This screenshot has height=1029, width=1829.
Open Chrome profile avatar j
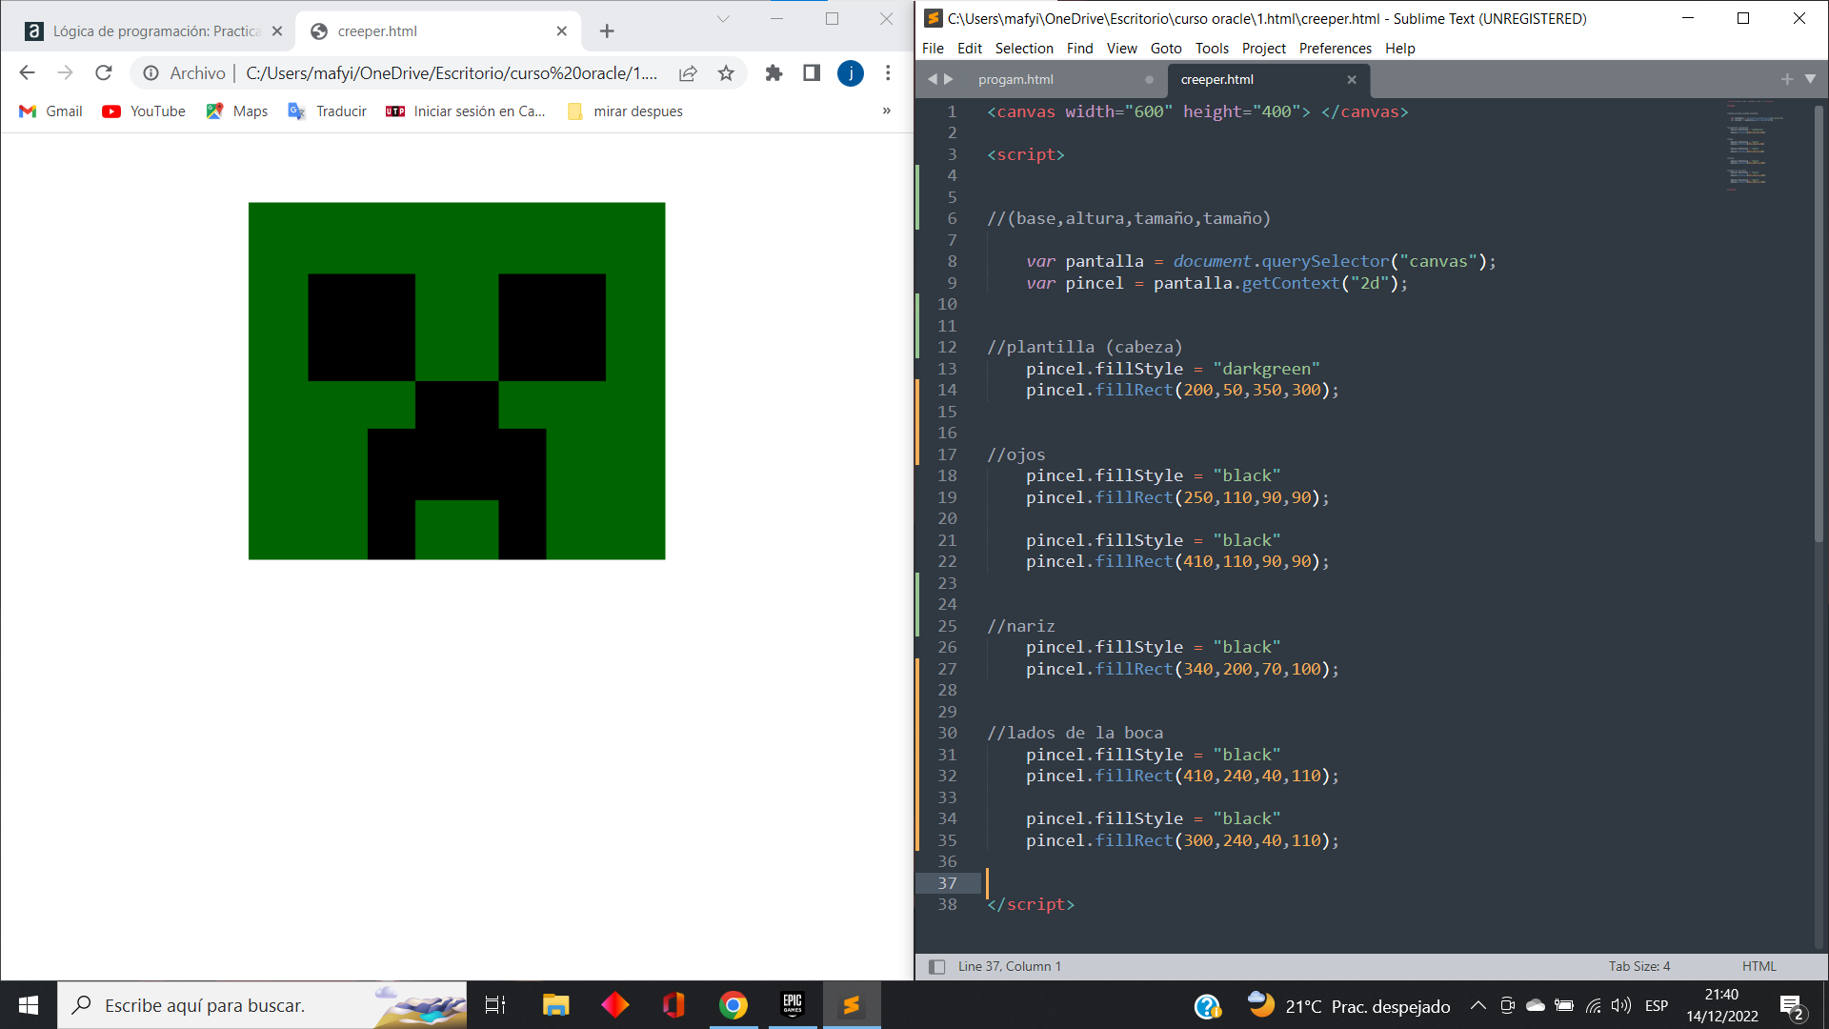851,73
